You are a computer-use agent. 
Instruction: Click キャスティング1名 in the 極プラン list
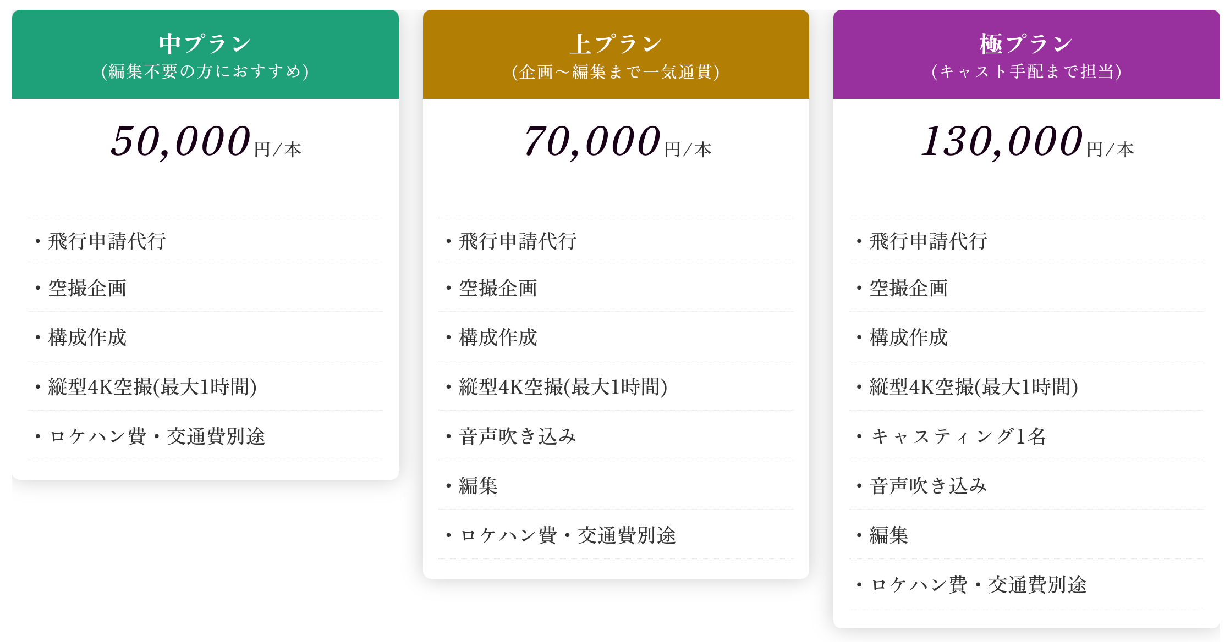tap(958, 436)
